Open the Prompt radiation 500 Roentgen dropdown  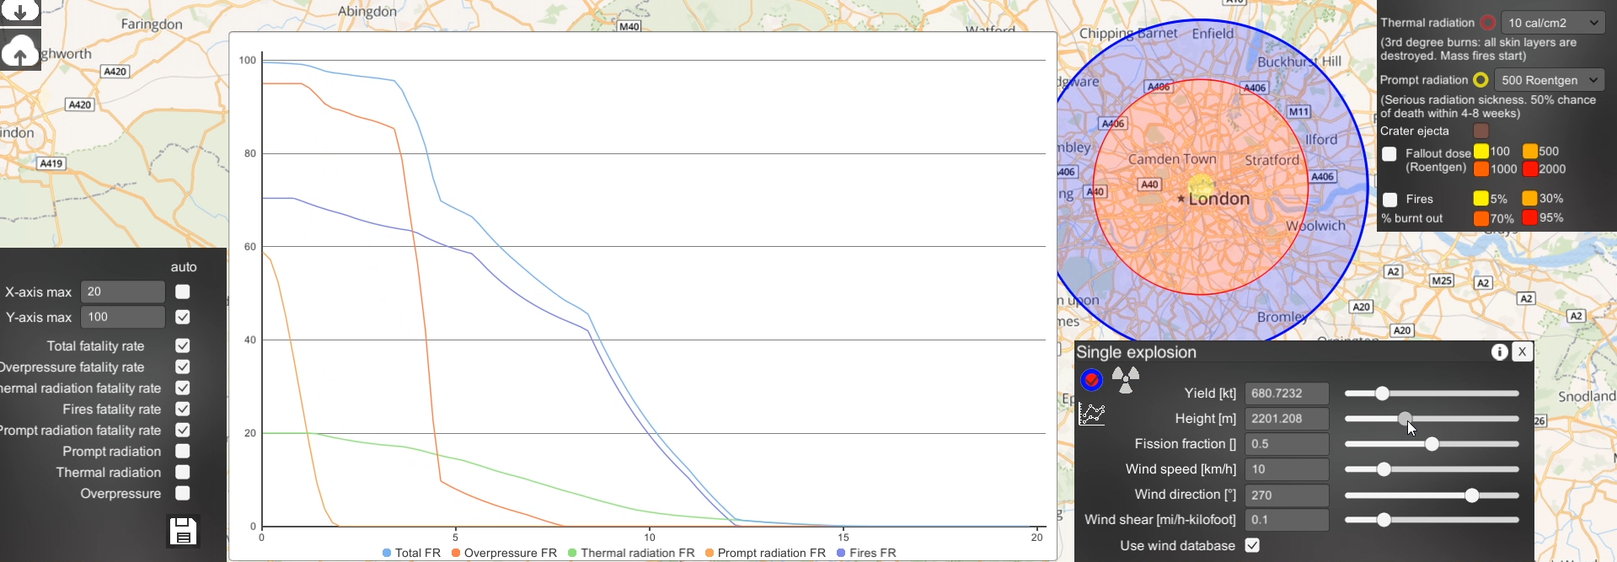coord(1550,80)
